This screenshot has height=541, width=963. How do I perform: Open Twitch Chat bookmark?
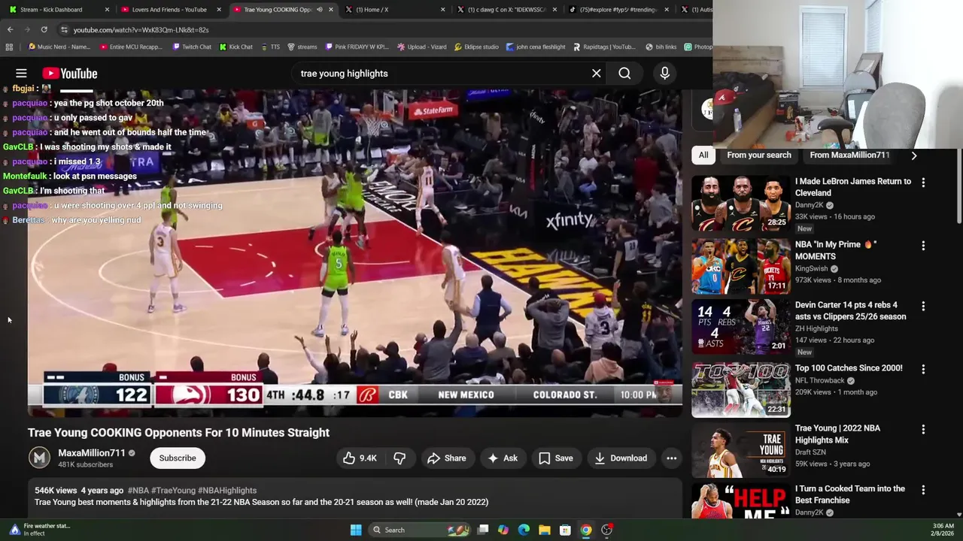point(192,47)
